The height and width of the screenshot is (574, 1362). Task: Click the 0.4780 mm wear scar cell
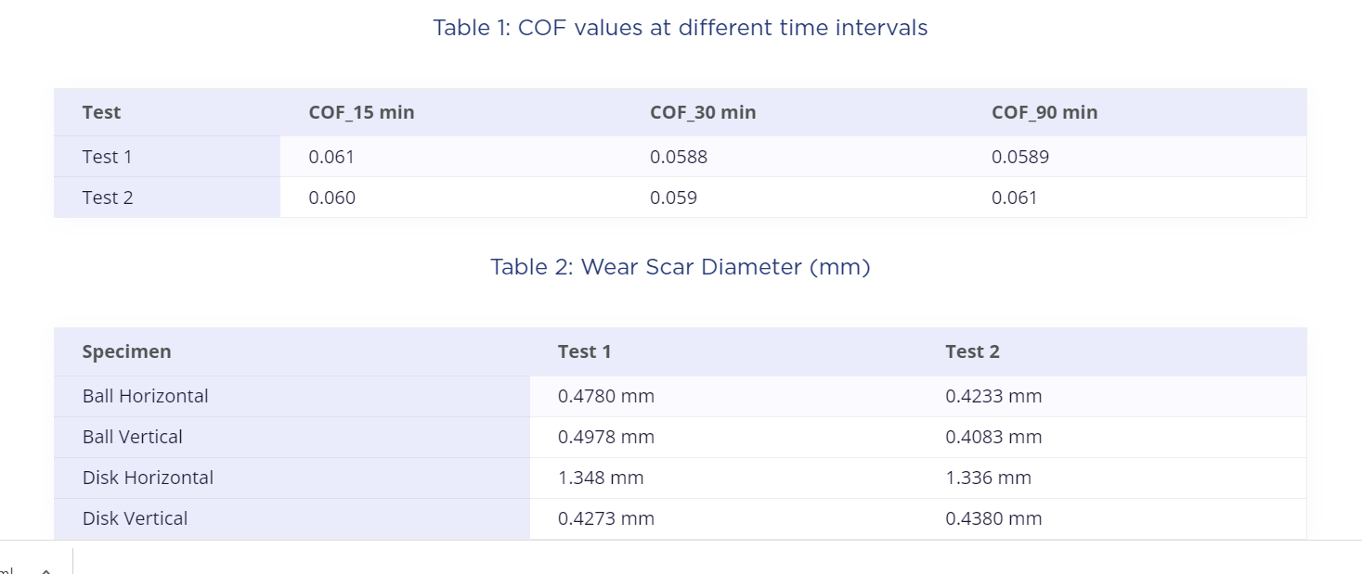tap(723, 396)
